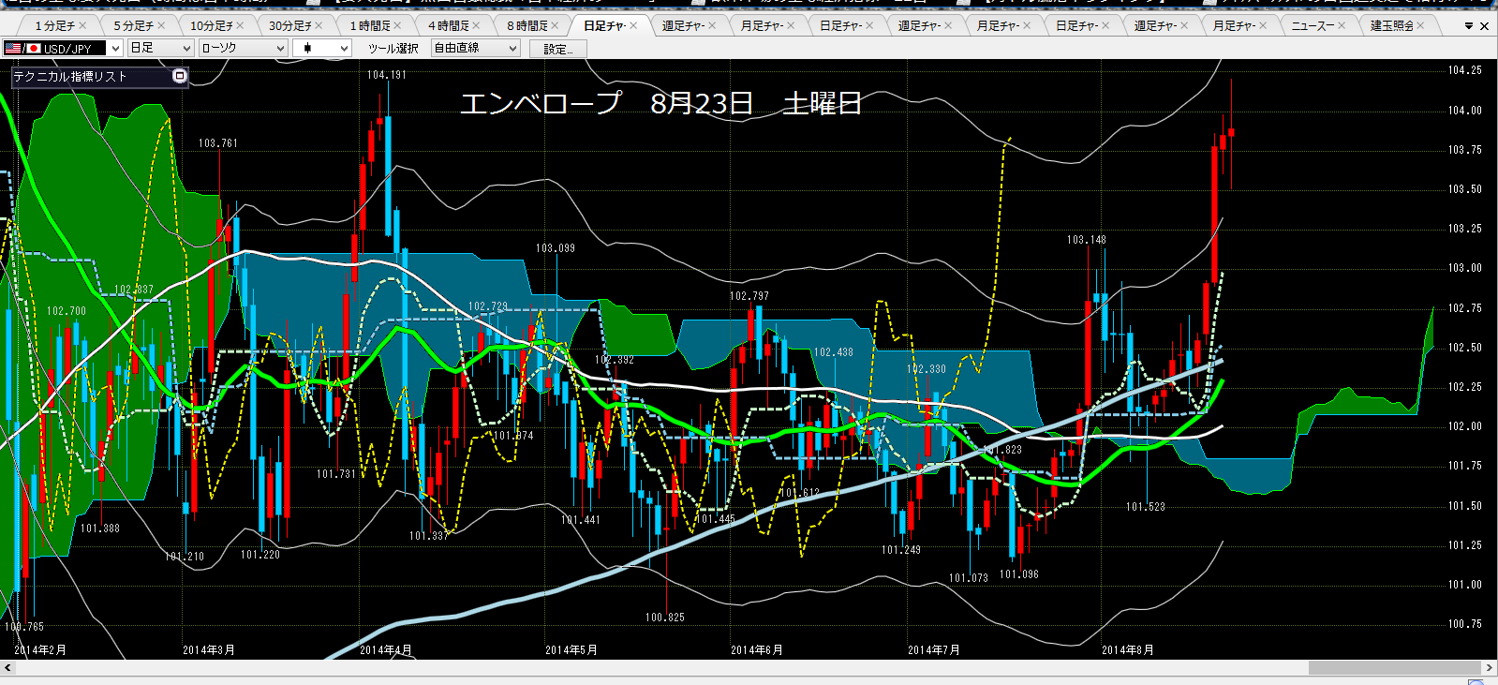
Task: Click the 2014年2月 date axis label
Action: tap(39, 650)
